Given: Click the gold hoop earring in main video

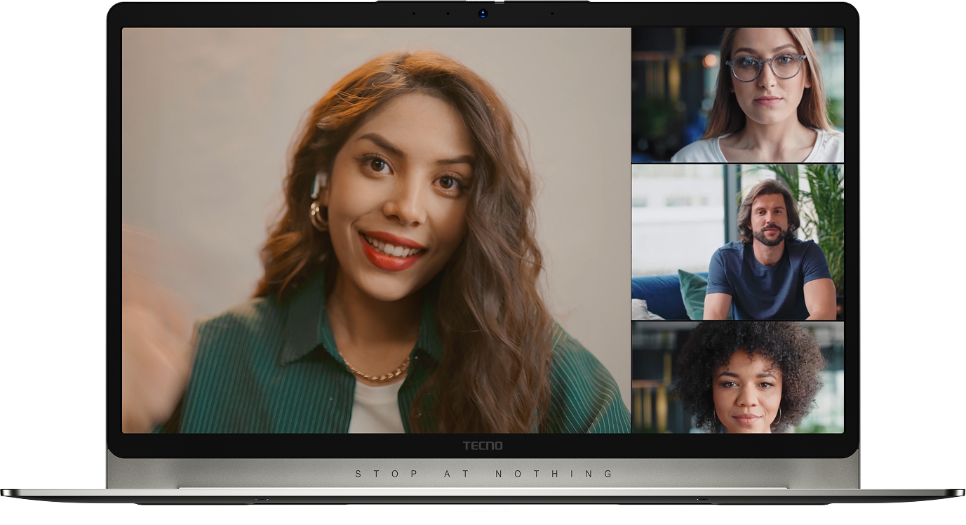Looking at the screenshot, I should pyautogui.click(x=318, y=215).
